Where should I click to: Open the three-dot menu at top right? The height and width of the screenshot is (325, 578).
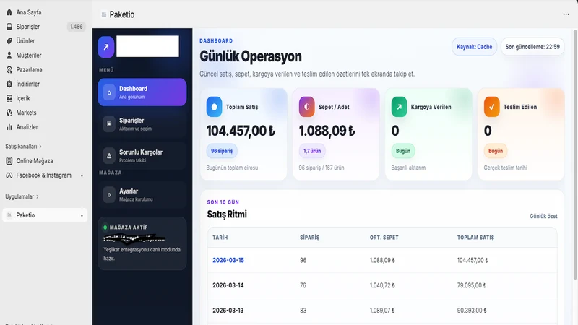click(x=566, y=14)
